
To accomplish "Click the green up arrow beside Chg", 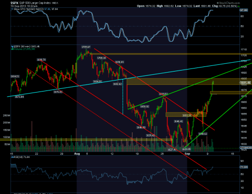I will [x=239, y=6].
